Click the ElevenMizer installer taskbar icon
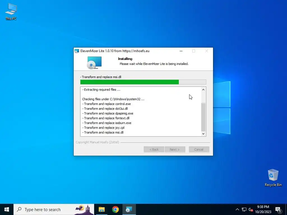287x215 pixels. pyautogui.click(x=129, y=209)
